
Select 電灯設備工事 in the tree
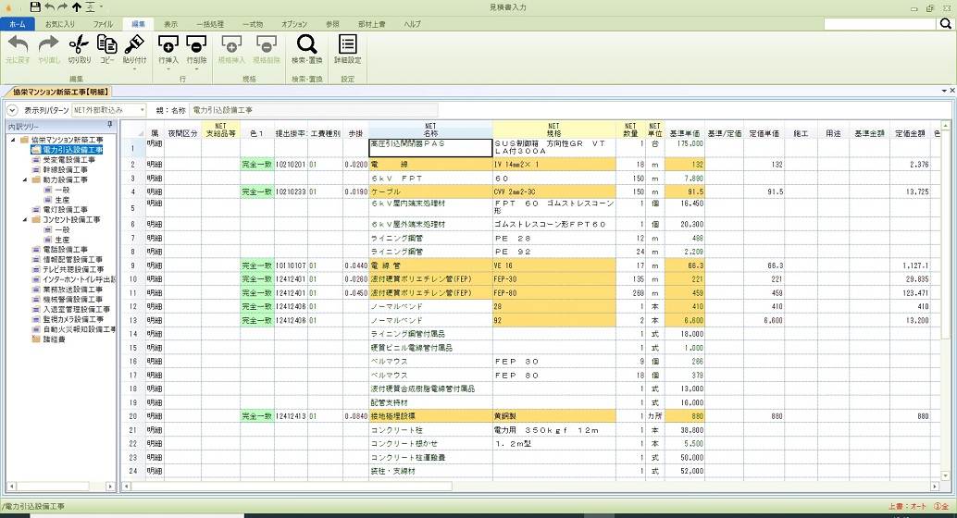(65, 210)
